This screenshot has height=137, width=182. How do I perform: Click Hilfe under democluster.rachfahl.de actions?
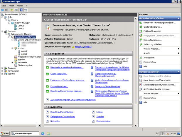click(145, 66)
